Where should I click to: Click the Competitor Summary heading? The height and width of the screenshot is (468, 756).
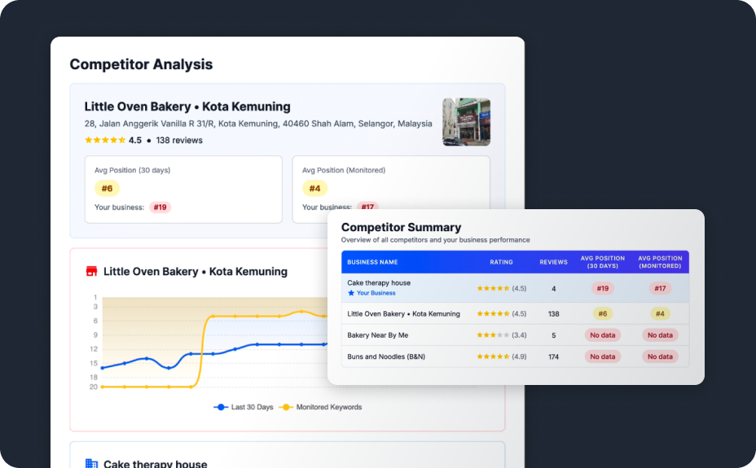[x=401, y=227]
